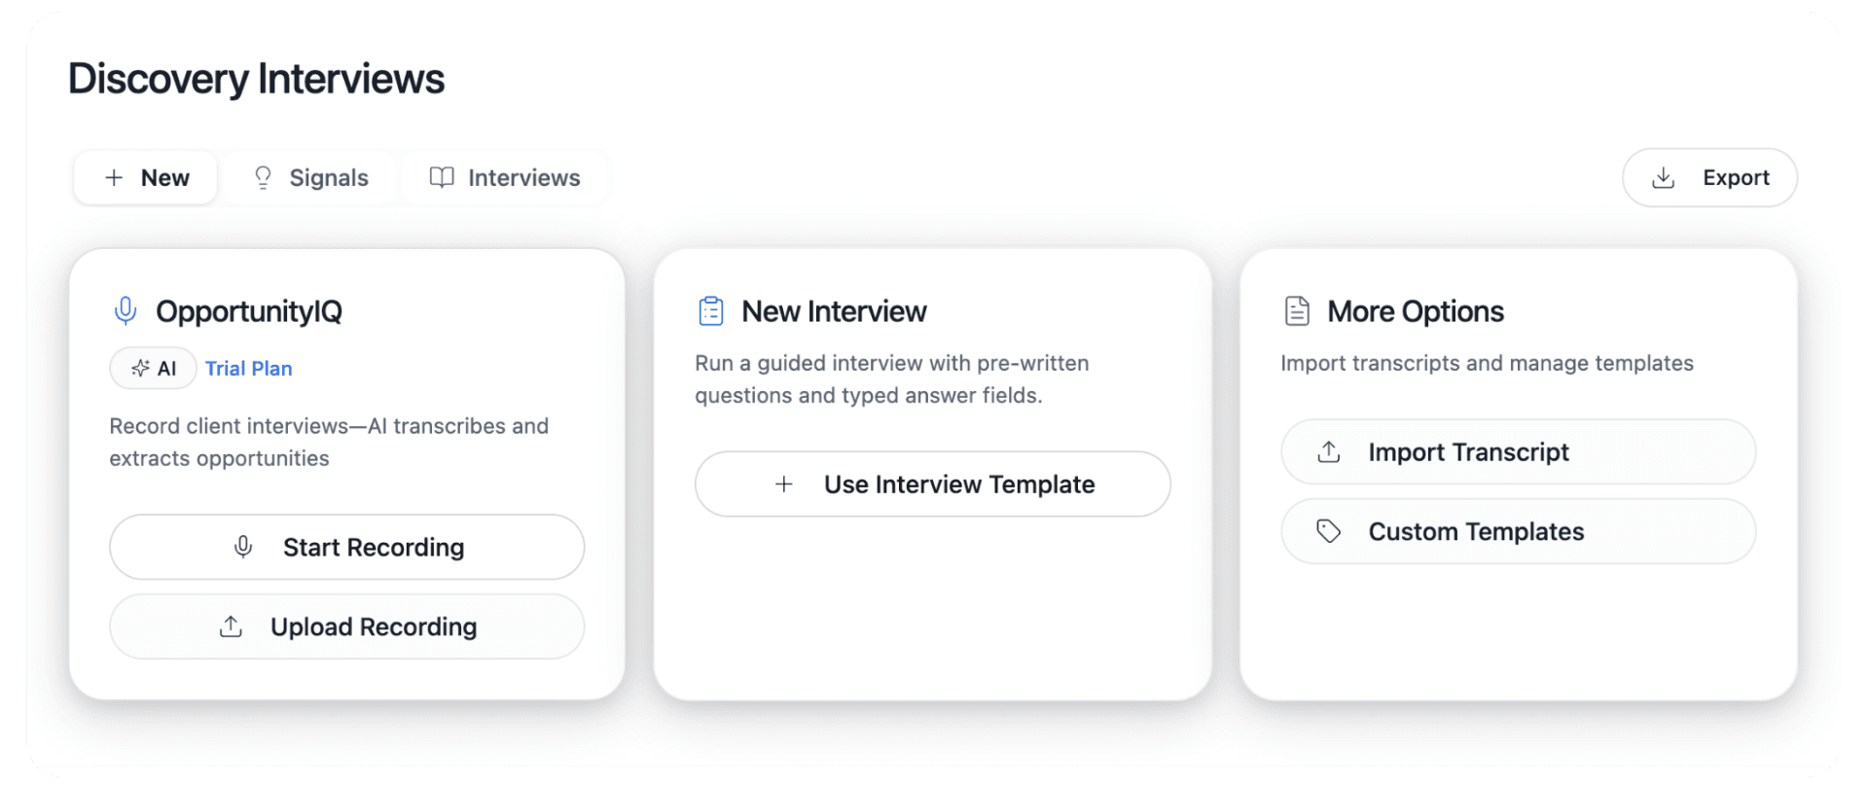This screenshot has width=1868, height=789.
Task: Import Transcript under More Options
Action: coord(1517,451)
